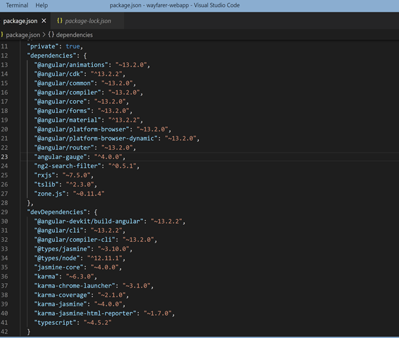Viewport: 399px width, 338px height.
Task: Click "@angular/common" on line 15
Action: click(x=64, y=83)
